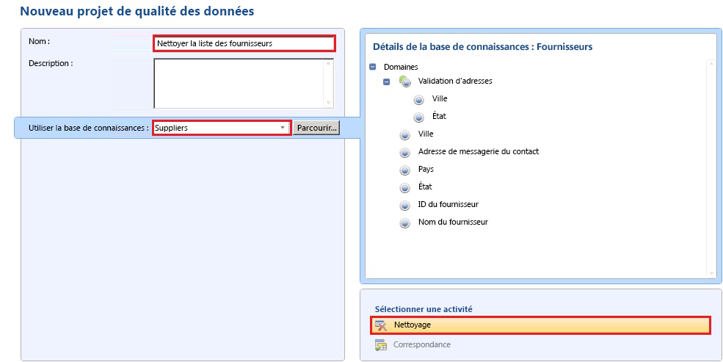The width and height of the screenshot is (723, 362).
Task: Click inside the Description text box
Action: (x=240, y=84)
